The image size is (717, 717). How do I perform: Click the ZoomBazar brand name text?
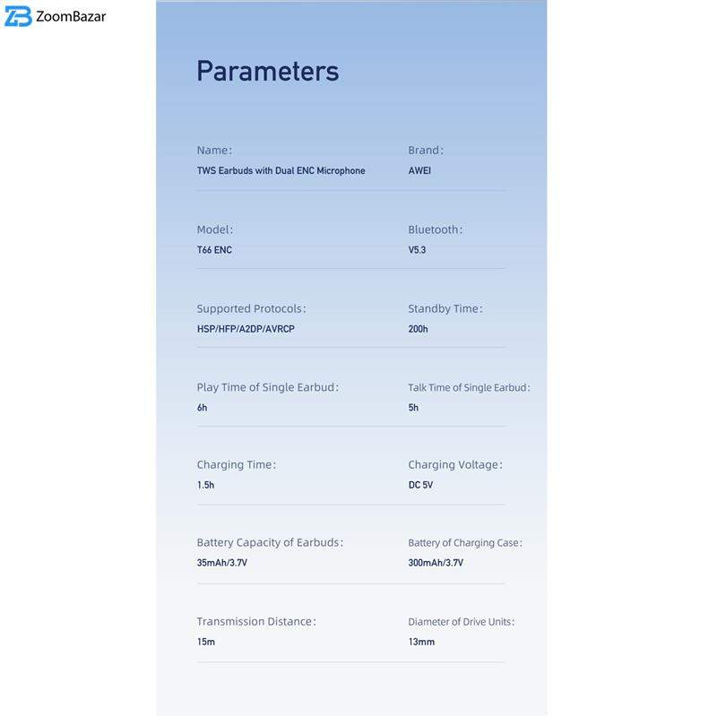tap(72, 16)
